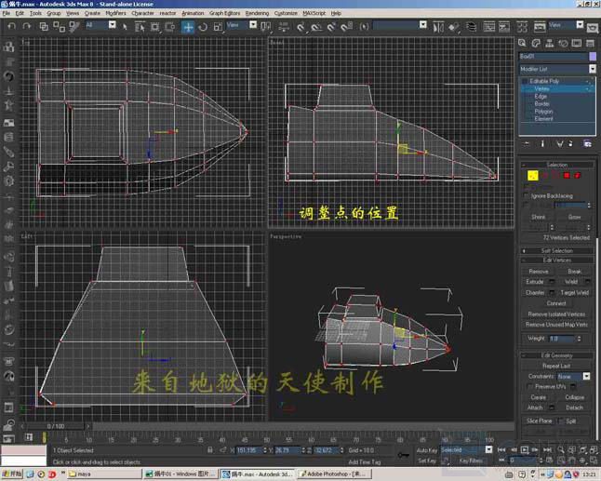Select the Select and Link tool

[x=44, y=26]
